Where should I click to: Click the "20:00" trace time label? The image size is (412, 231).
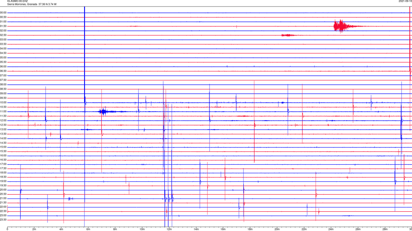click(3, 190)
